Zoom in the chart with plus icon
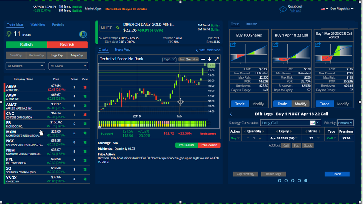 (209, 59)
